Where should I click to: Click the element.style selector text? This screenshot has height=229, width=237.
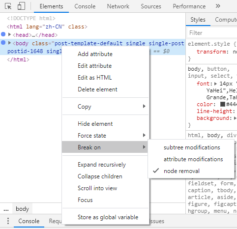209,44
